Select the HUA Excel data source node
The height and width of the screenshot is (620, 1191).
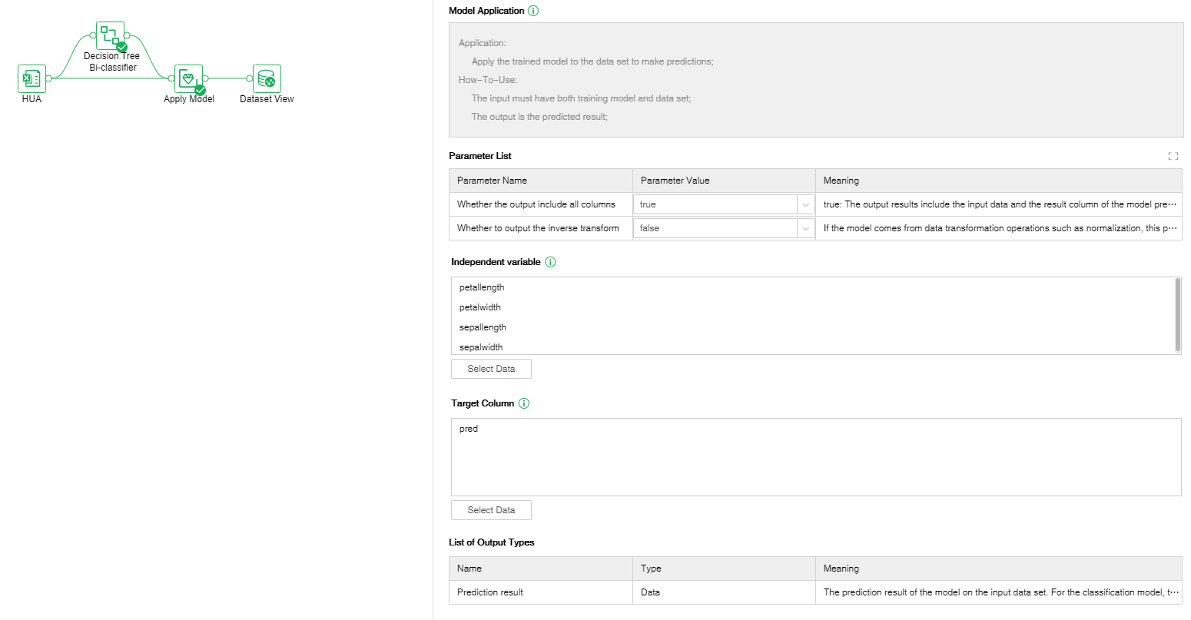coord(32,78)
